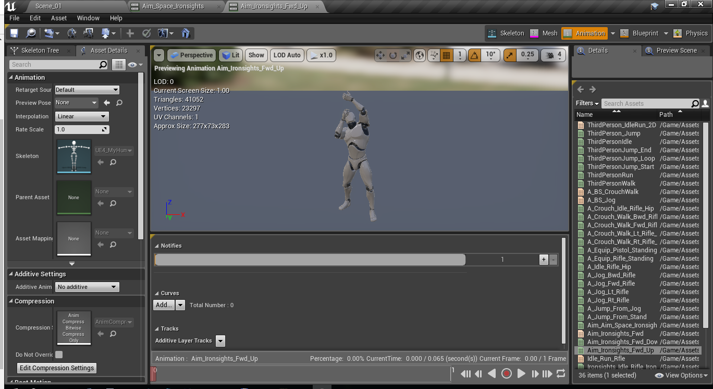Remove notify track with minus button
The width and height of the screenshot is (713, 389).
(x=554, y=259)
